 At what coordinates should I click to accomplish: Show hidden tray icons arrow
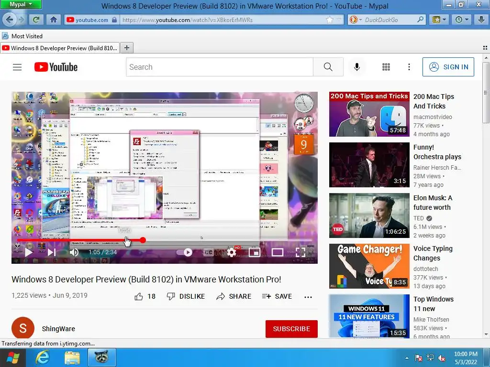click(407, 358)
